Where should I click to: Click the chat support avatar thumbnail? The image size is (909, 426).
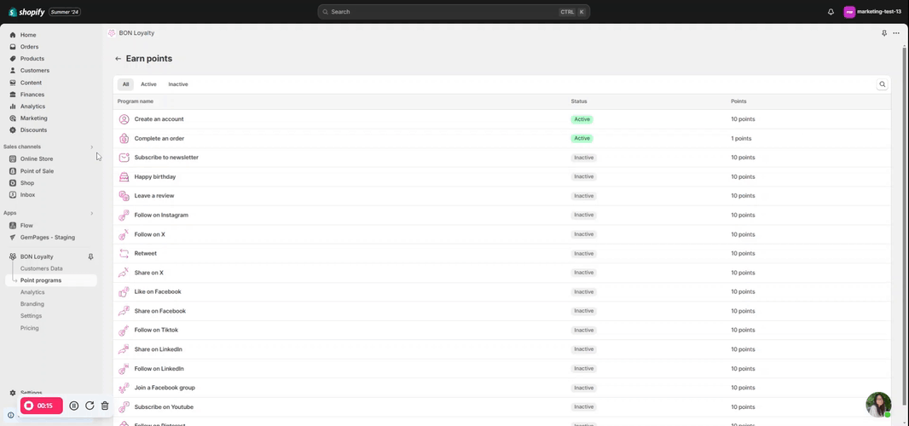tap(878, 405)
